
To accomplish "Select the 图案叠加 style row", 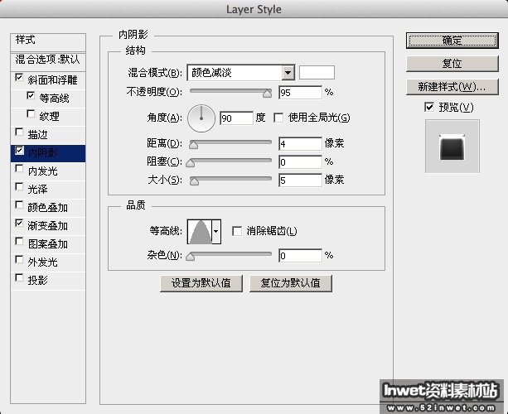I will tap(48, 243).
